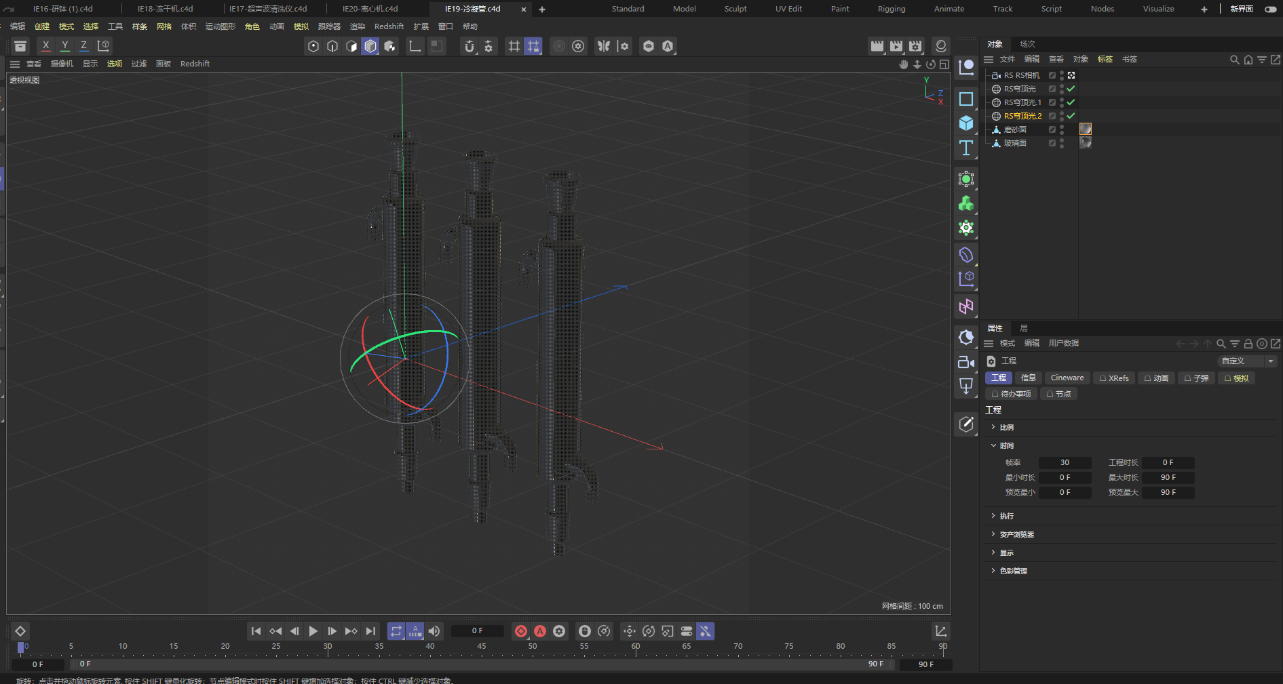The image size is (1283, 684).
Task: Switch to the 场次 tab
Action: (x=1028, y=44)
